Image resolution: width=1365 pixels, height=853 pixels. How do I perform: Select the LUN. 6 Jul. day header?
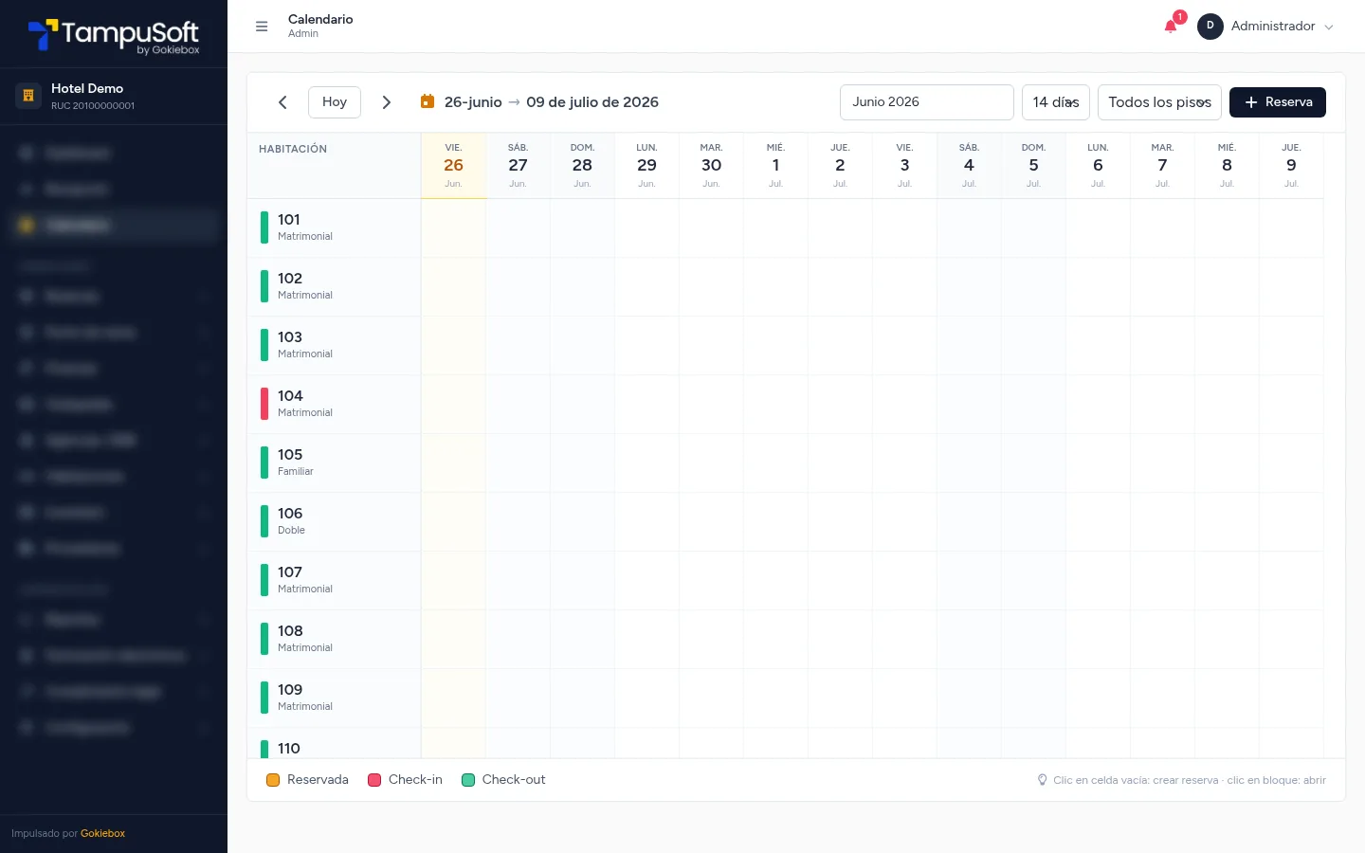pos(1098,166)
